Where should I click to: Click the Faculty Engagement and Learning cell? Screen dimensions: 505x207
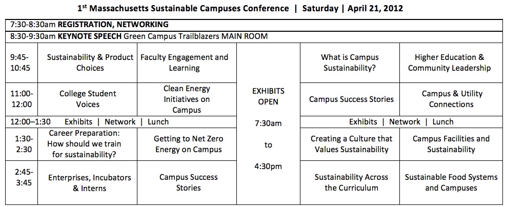(x=187, y=63)
